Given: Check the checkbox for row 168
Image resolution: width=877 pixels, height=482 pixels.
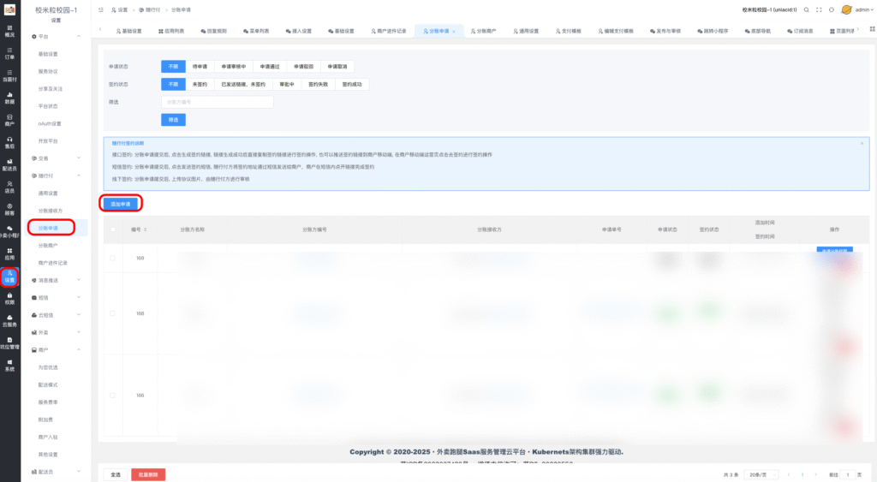Looking at the screenshot, I should (x=112, y=313).
